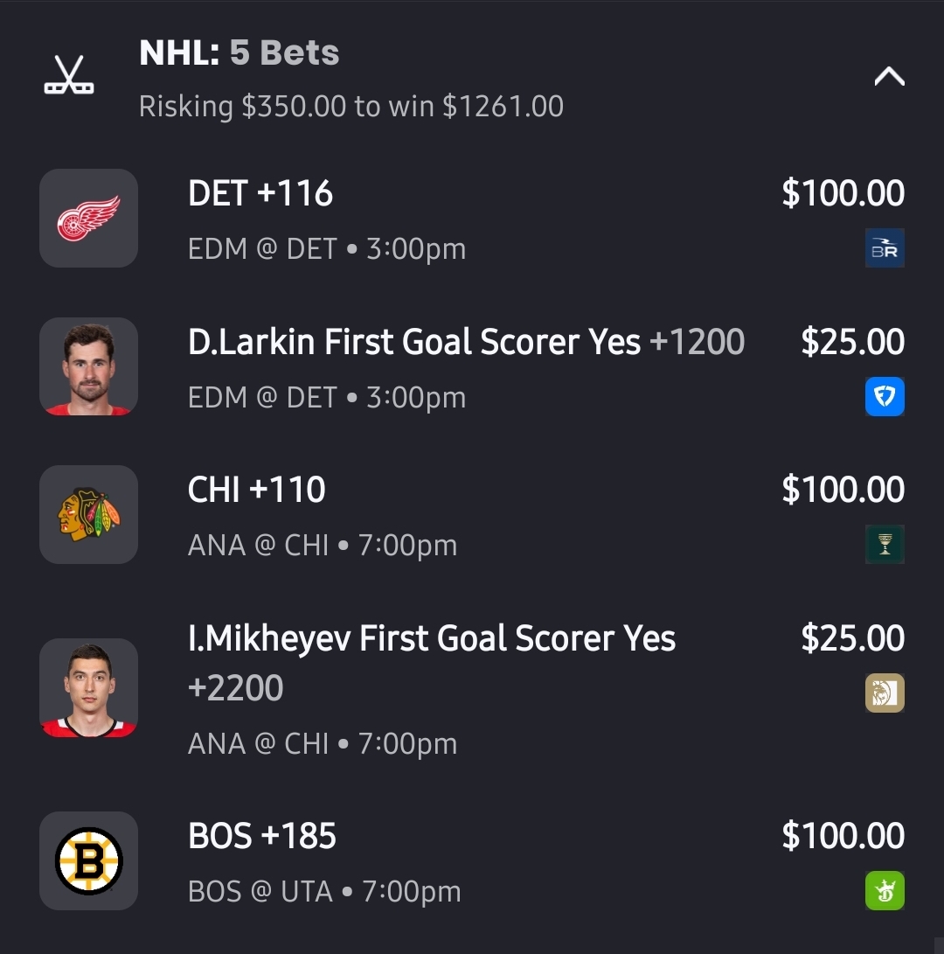Tap I.Mikheyev's player headshot
The height and width of the screenshot is (954, 944).
tap(88, 688)
